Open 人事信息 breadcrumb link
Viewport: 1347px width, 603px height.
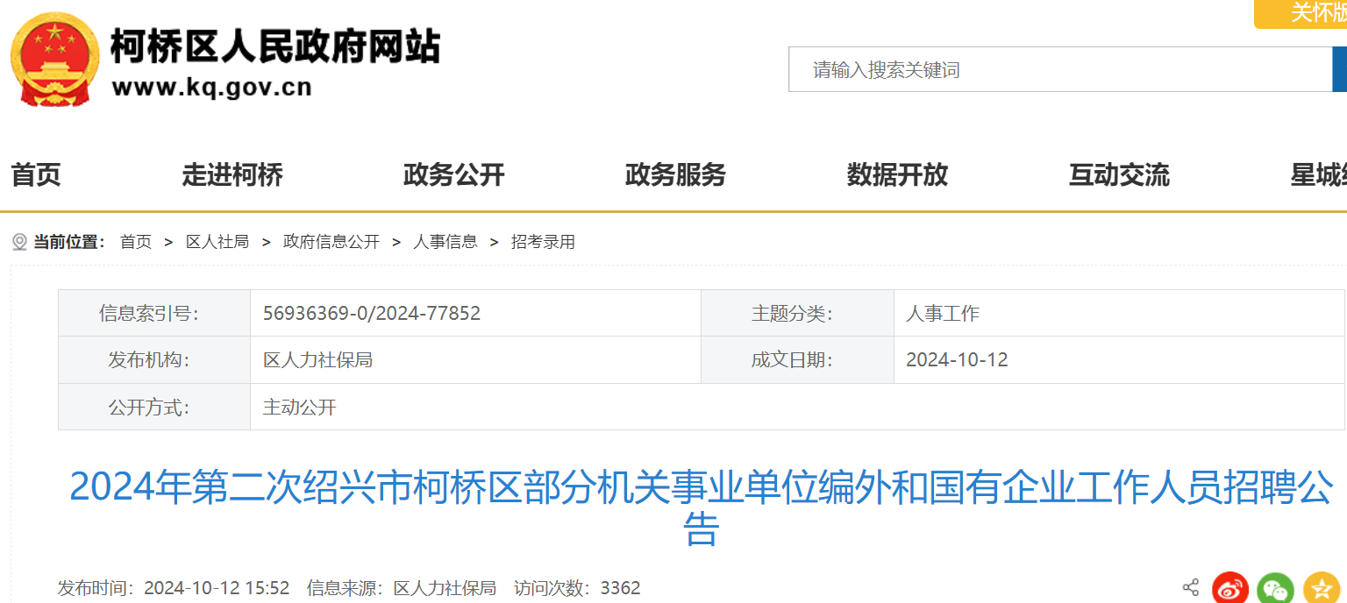coord(445,242)
